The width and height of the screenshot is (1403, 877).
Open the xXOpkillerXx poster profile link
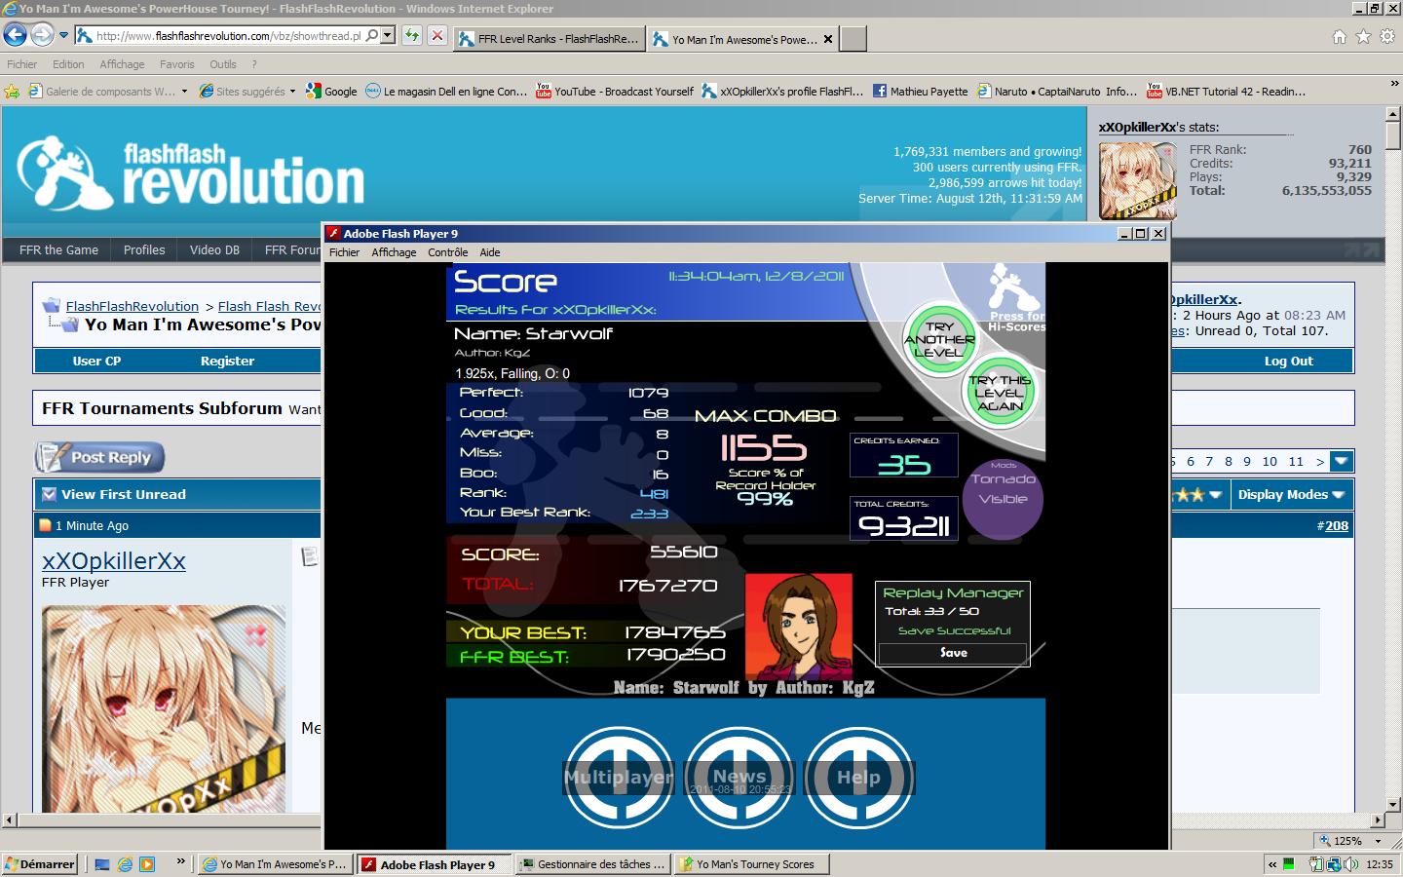(114, 560)
